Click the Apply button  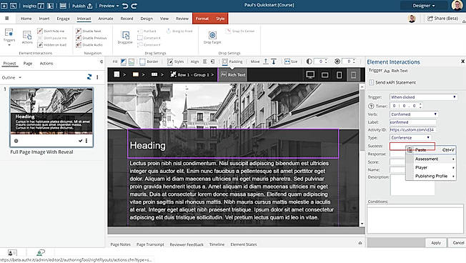[x=436, y=243]
